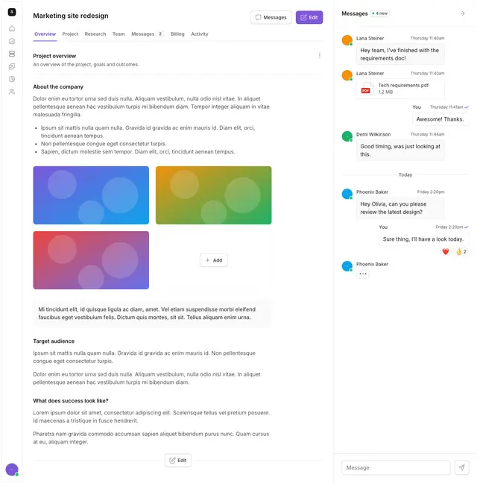477x483 pixels.
Task: Click Lana Steiner's avatar on the first message
Action: 347,40
